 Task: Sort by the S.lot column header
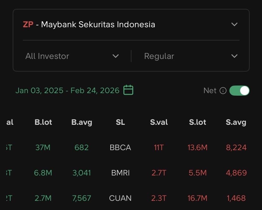(x=197, y=122)
